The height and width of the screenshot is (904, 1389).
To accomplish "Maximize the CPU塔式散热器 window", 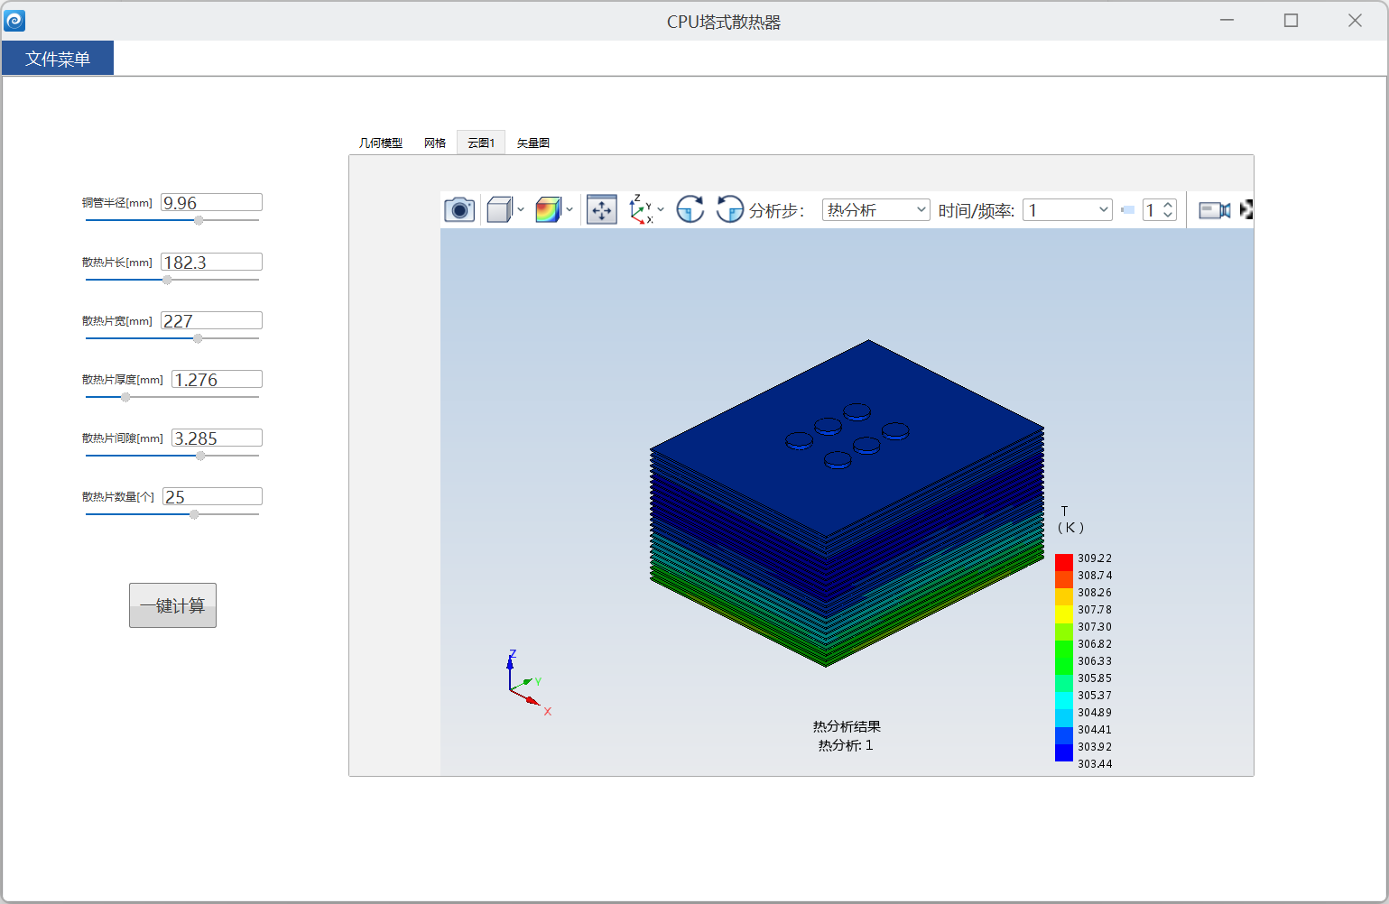I will [x=1291, y=20].
